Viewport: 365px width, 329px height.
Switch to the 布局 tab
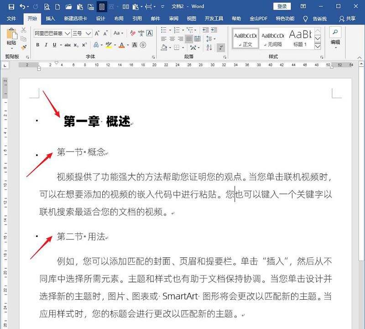(119, 19)
